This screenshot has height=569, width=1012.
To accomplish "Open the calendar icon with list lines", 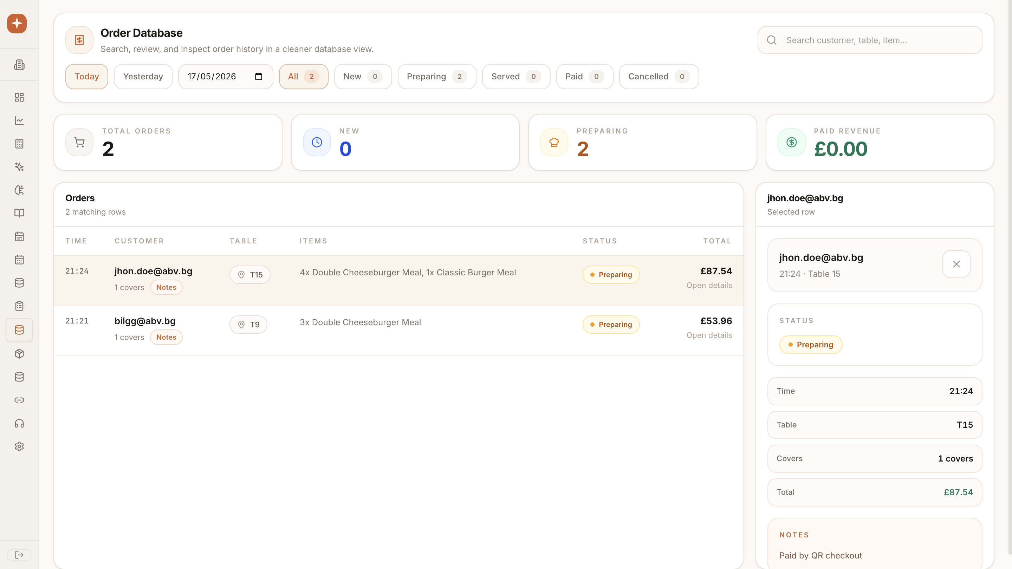I will [19, 236].
